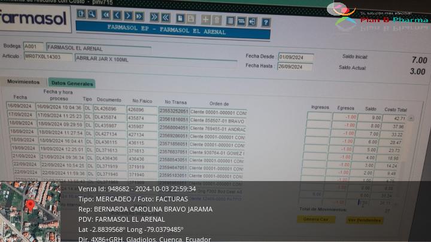Screen dimensions: 431x242
Task: Click the Articulo code field MR07X0L14303
Action: click(x=48, y=57)
